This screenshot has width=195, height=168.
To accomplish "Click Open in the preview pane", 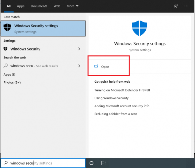I will (x=105, y=67).
